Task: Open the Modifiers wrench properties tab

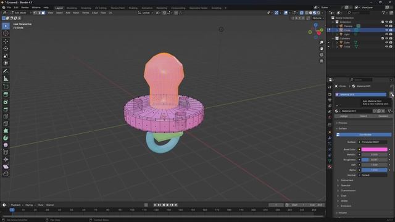Action: (x=330, y=138)
